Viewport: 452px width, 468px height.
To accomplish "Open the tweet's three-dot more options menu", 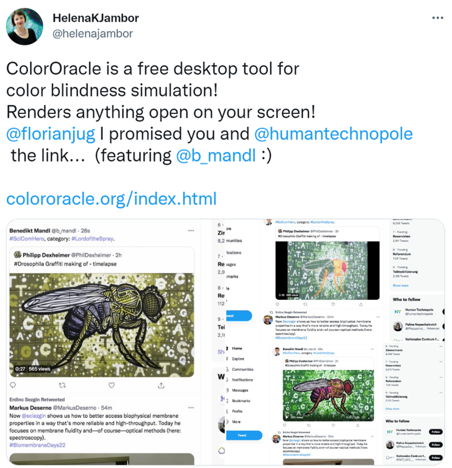I will 437,18.
